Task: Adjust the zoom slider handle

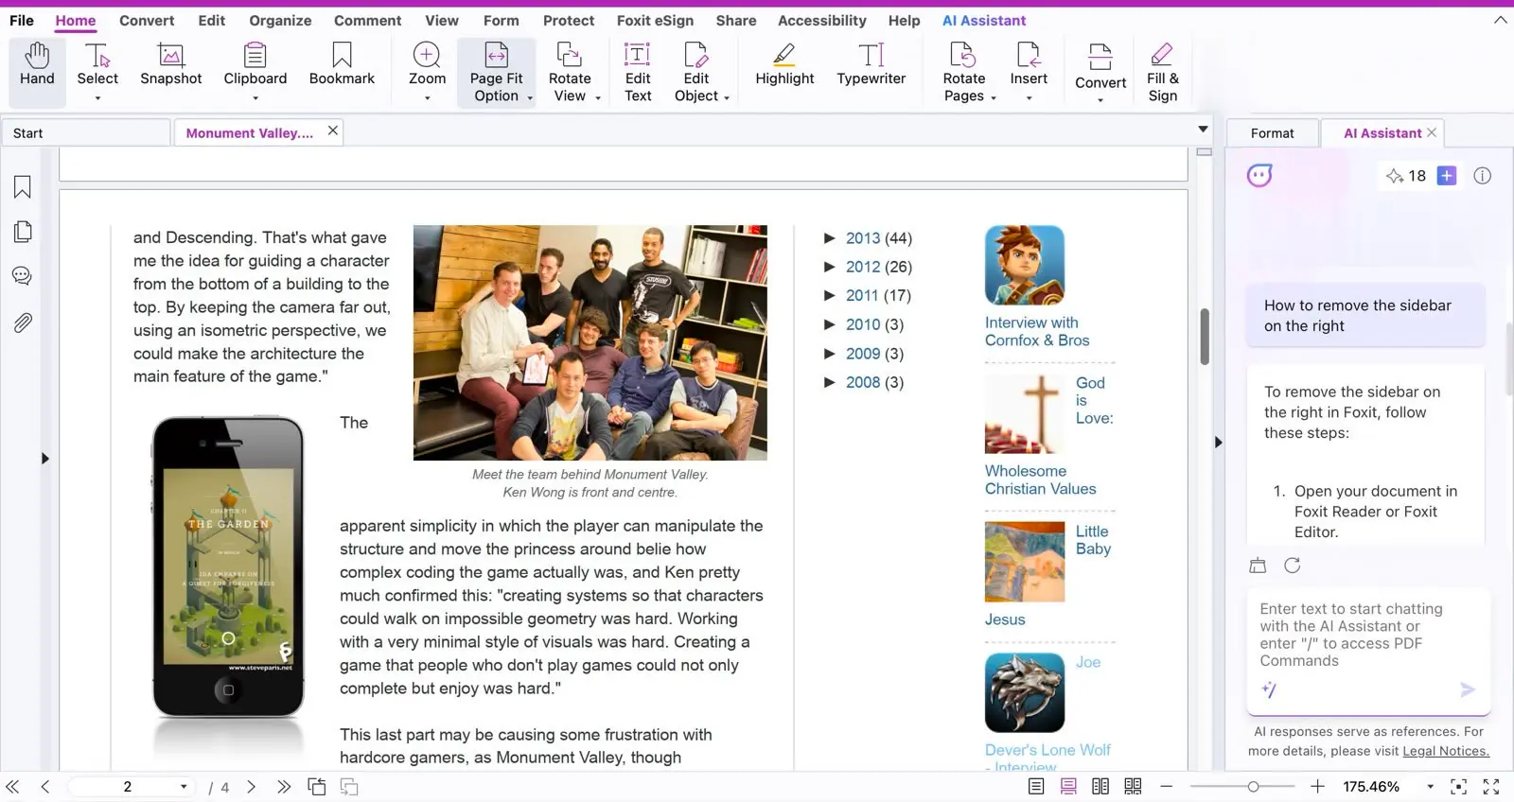Action: pos(1253,787)
